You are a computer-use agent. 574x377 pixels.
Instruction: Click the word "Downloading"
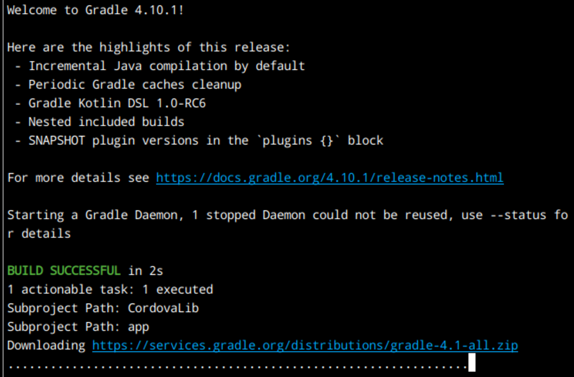click(46, 345)
